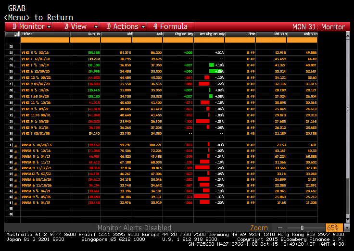The height and width of the screenshot is (251, 354).
Task: Select the PDVSA 9 11/17/21 ticker
Action: pyautogui.click(x=37, y=168)
